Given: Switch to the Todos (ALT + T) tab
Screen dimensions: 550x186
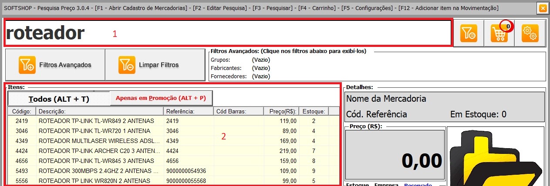Looking at the screenshot, I should coord(58,99).
